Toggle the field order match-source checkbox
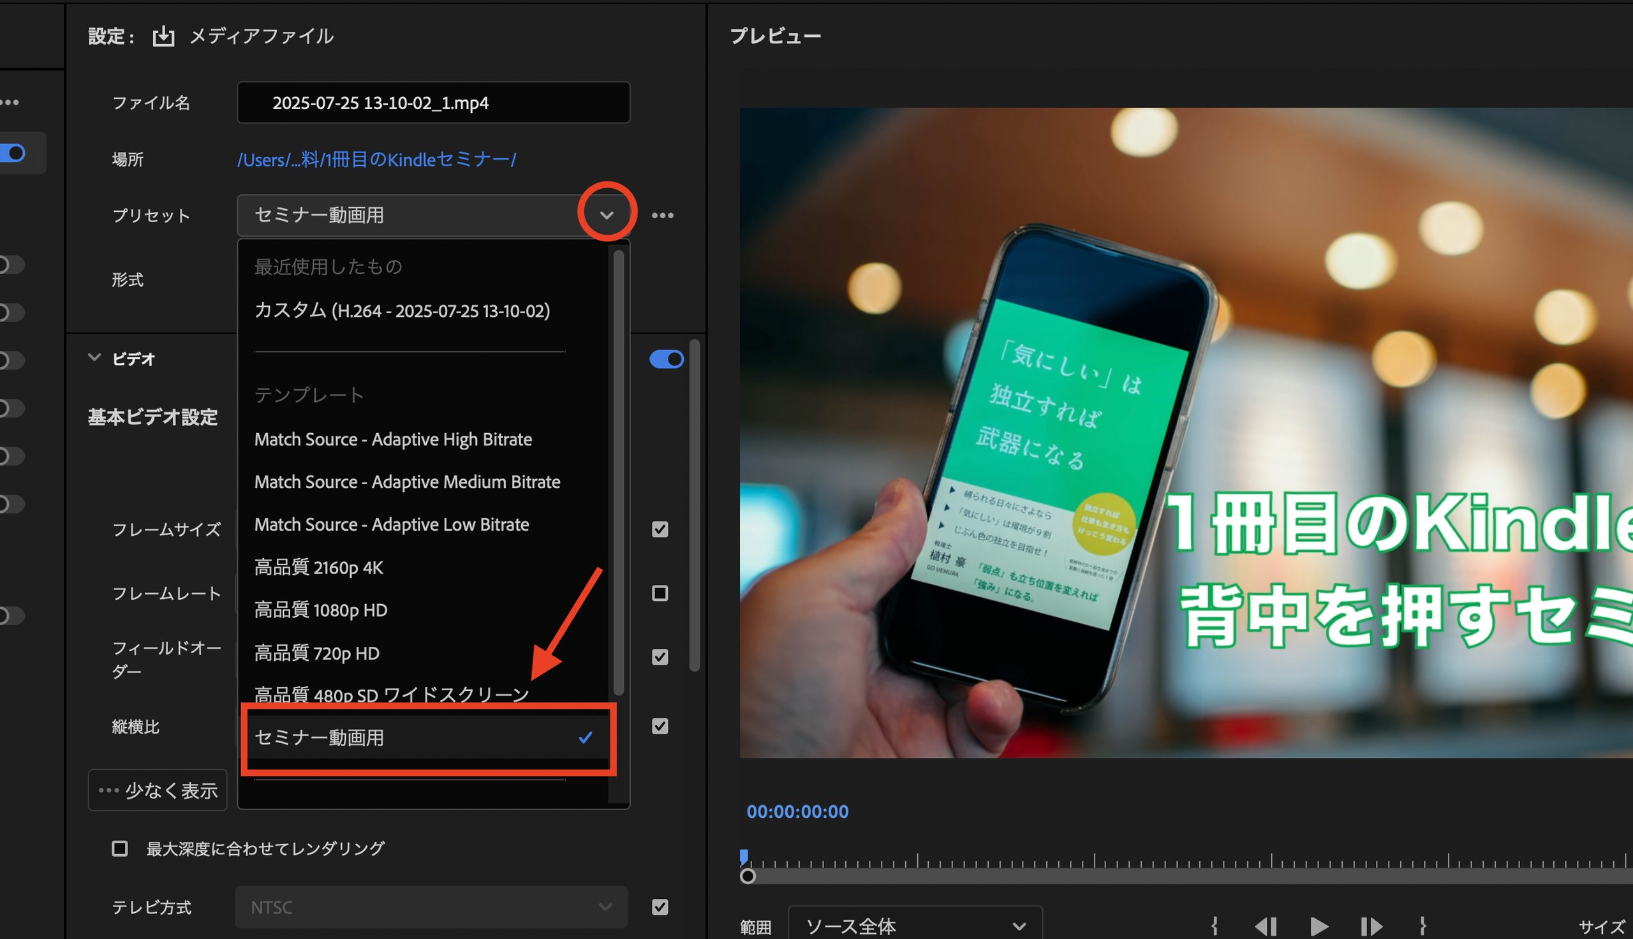This screenshot has height=939, width=1633. (660, 657)
